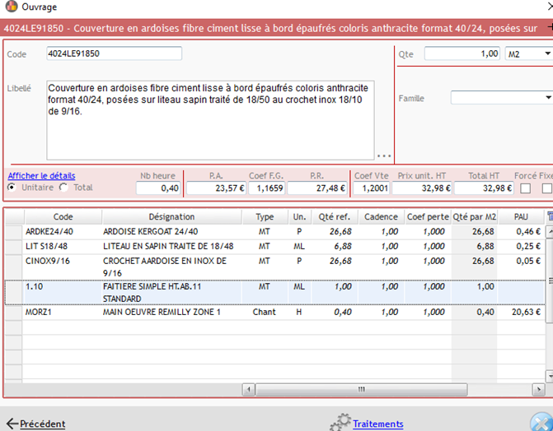Image resolution: width=553 pixels, height=431 pixels.
Task: Click the table column options icon beside PAU
Action: [x=550, y=216]
